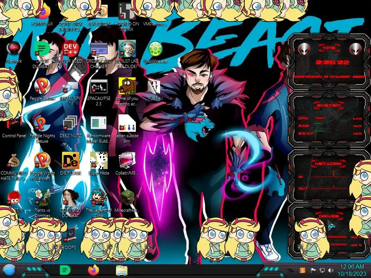This screenshot has height=278, width=371.
Task: Open Action Center flag tray icon
Action: click(x=313, y=270)
